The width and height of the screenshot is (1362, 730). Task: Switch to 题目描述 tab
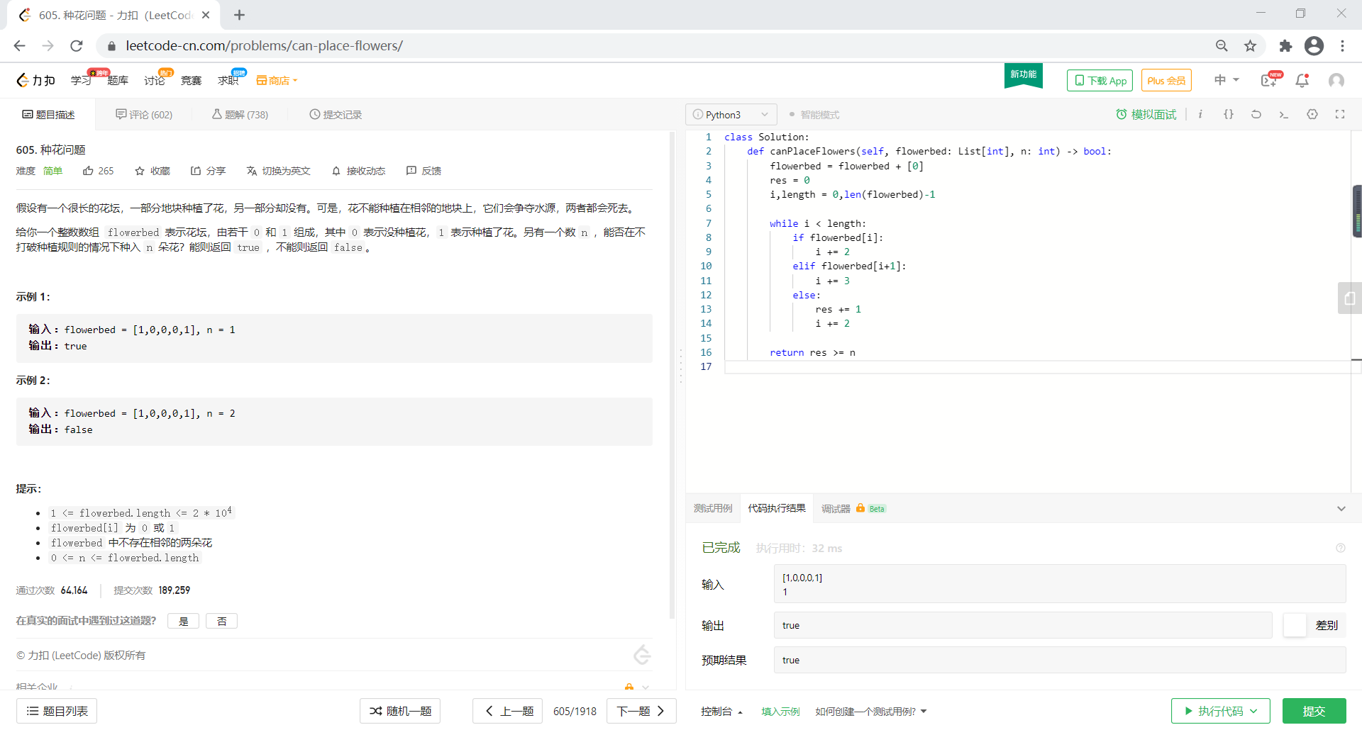[x=48, y=115]
